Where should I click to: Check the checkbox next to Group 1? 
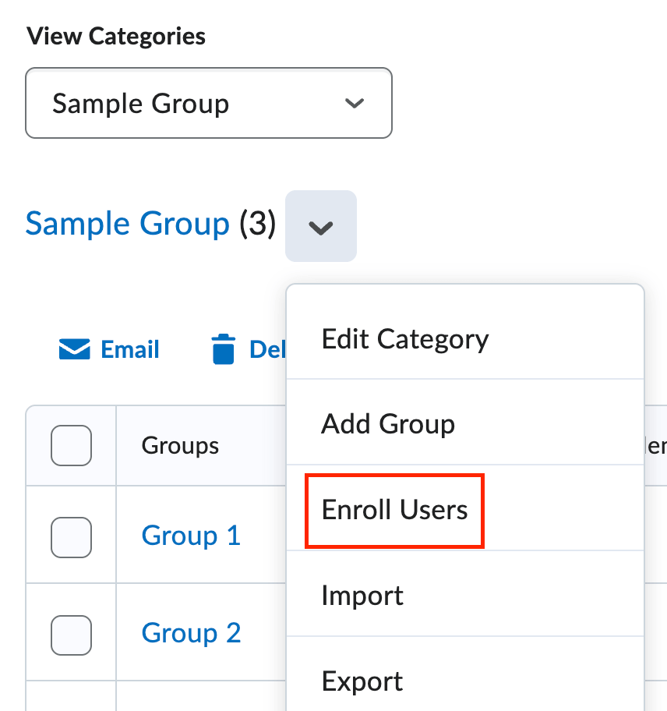[x=71, y=537]
